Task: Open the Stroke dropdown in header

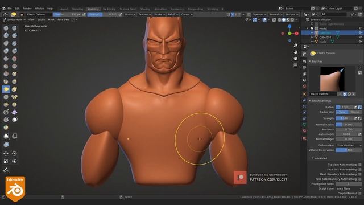Action: click(x=159, y=14)
